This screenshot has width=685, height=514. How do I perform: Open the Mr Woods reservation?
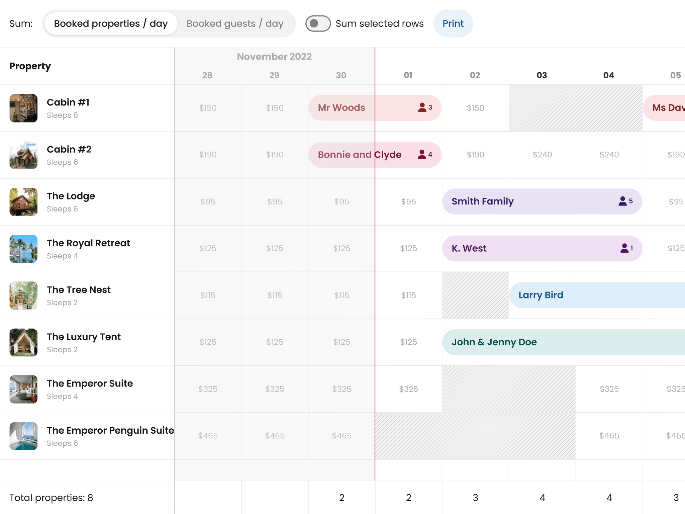point(341,107)
